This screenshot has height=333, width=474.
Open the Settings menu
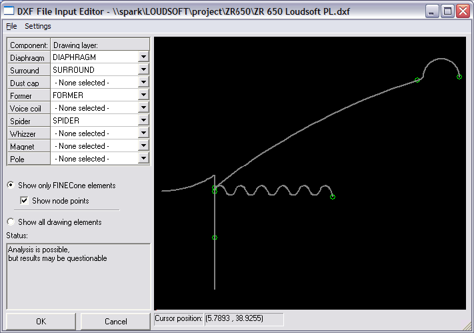point(38,26)
